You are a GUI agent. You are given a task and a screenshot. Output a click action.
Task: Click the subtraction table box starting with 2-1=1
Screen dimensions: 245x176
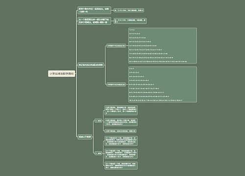(x=163, y=85)
